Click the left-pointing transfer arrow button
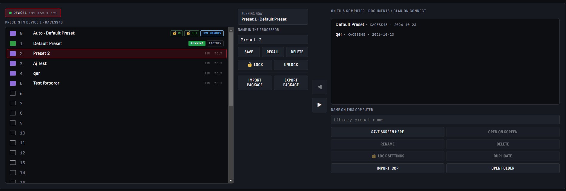This screenshot has height=191, width=566. point(319,87)
